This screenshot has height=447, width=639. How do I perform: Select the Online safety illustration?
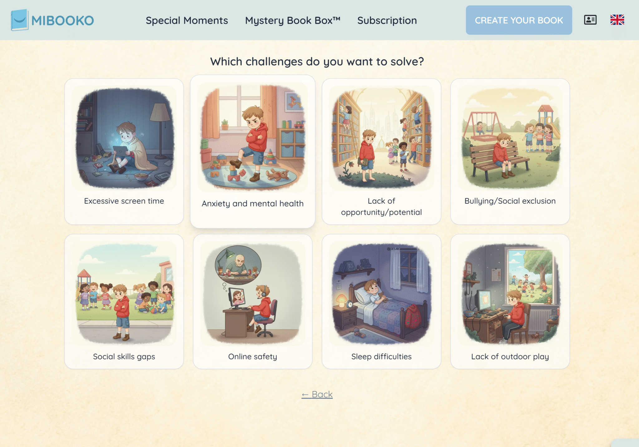[253, 294]
